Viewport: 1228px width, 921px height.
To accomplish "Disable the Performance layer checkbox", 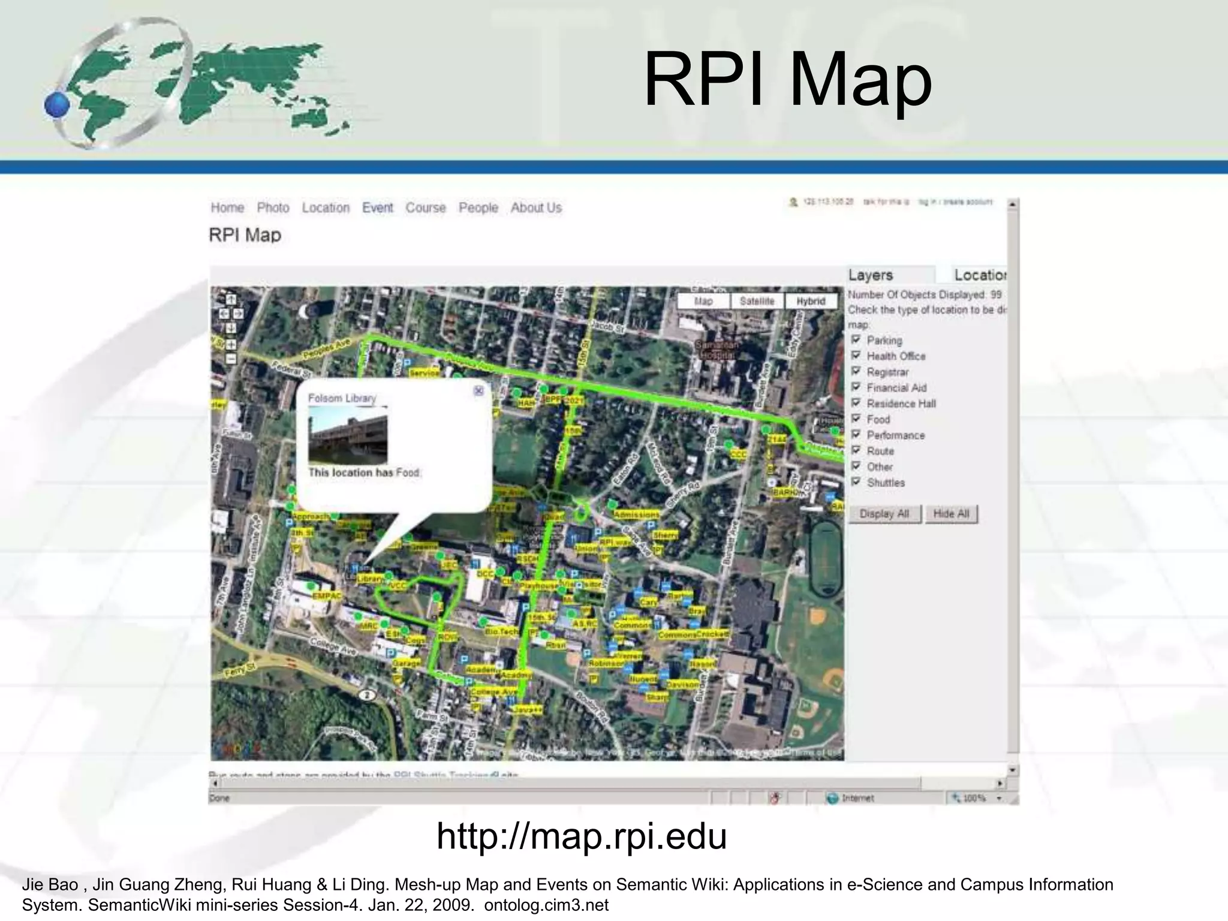I will pos(856,434).
